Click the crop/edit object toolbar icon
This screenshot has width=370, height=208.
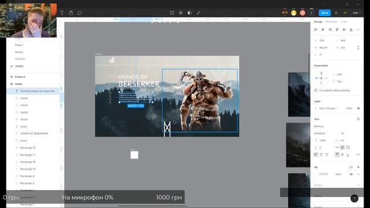pos(172,13)
